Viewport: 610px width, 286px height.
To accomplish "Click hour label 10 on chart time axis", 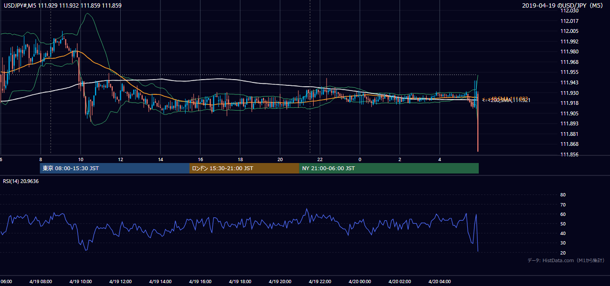I will pyautogui.click(x=81, y=160).
